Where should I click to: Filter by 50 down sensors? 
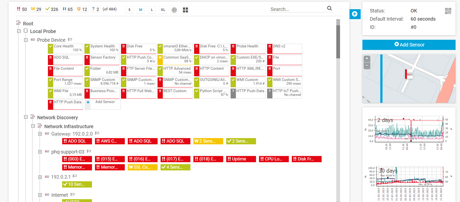[x=22, y=9]
